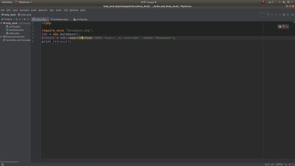The height and width of the screenshot is (166, 295).
Task: Open the Window menu
Action: coord(74,10)
